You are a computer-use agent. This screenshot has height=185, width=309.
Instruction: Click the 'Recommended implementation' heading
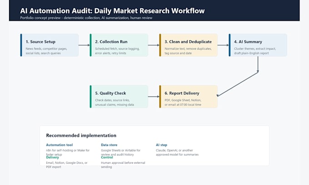(x=81, y=136)
